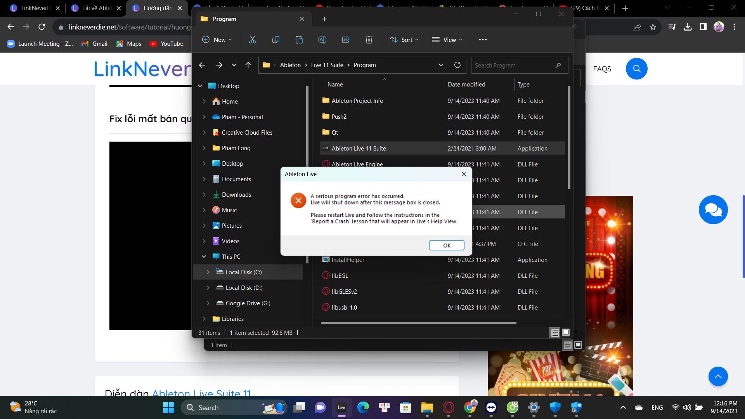Screen dimensions: 745x419
Task: Select Google Drive (G:) in sidebar
Action: (248, 303)
